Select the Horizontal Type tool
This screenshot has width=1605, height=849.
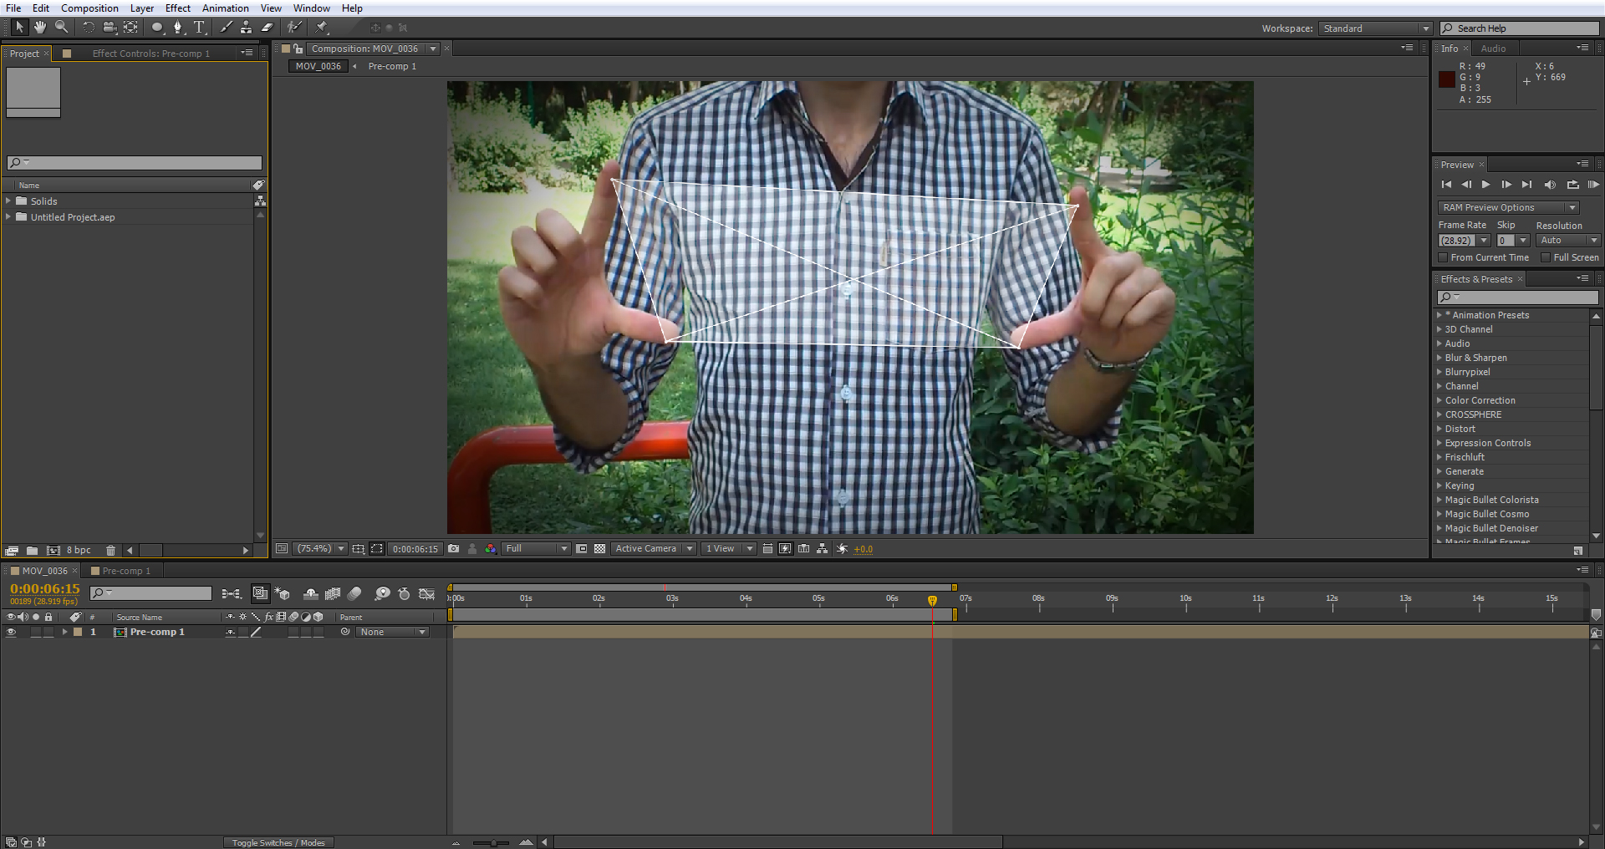[200, 27]
